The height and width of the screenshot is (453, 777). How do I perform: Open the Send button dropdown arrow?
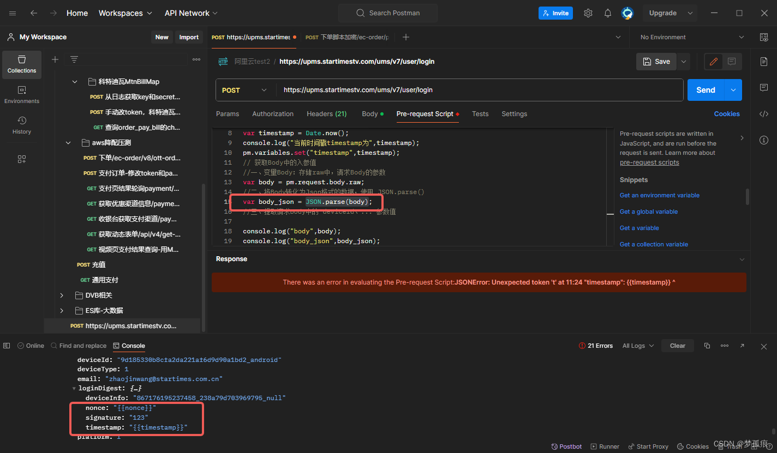click(x=733, y=90)
